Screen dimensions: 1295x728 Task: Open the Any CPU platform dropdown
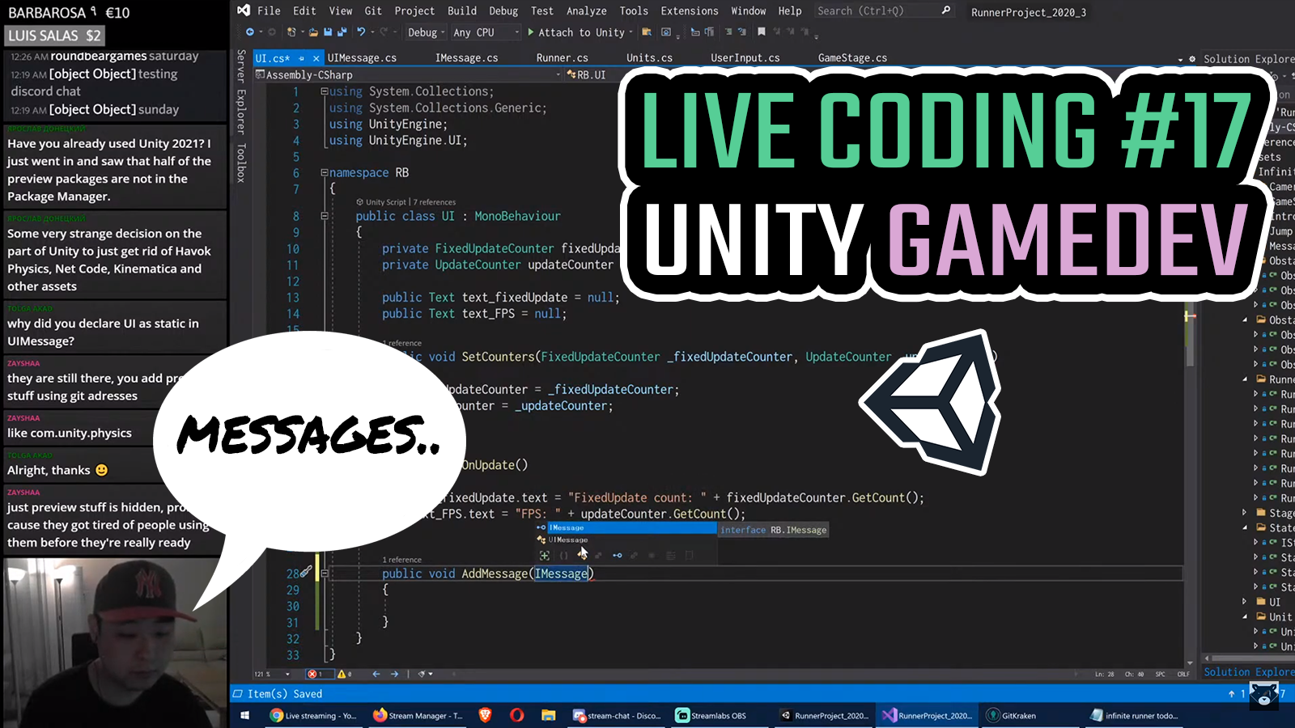point(486,32)
